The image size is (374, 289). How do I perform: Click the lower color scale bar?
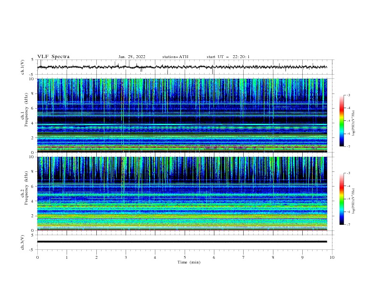tap(341, 199)
